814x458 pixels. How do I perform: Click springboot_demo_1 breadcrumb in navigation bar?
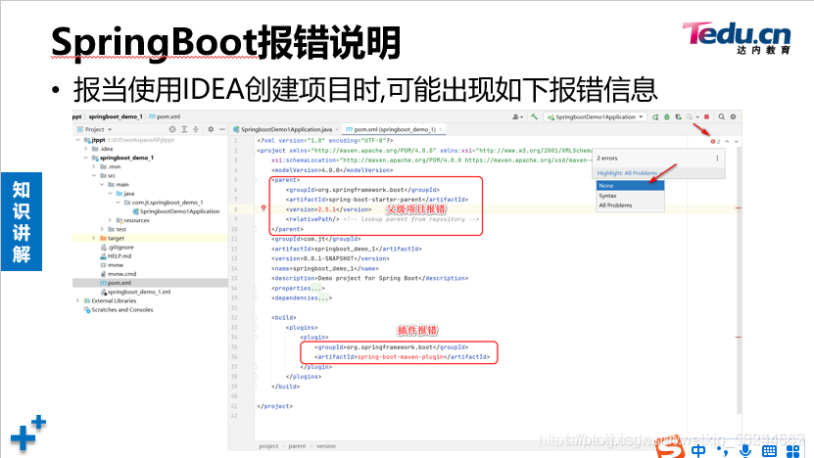[x=116, y=116]
